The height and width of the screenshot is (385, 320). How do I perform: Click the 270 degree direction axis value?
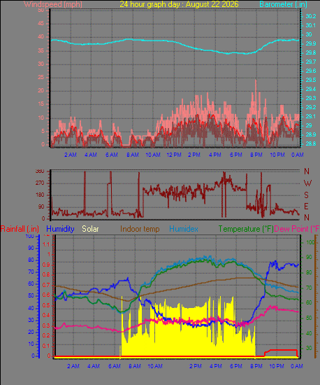click(x=40, y=183)
